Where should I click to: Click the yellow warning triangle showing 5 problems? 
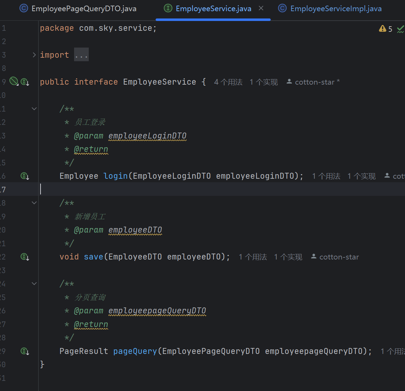(383, 29)
